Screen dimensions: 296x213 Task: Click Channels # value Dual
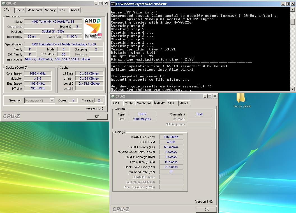click(x=200, y=114)
